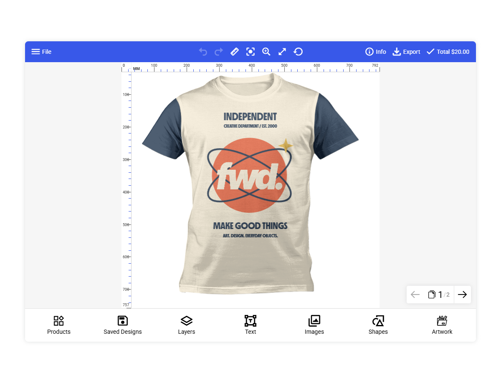The image size is (501, 383).
Task: Open the Saved Designs tab
Action: [x=123, y=325]
